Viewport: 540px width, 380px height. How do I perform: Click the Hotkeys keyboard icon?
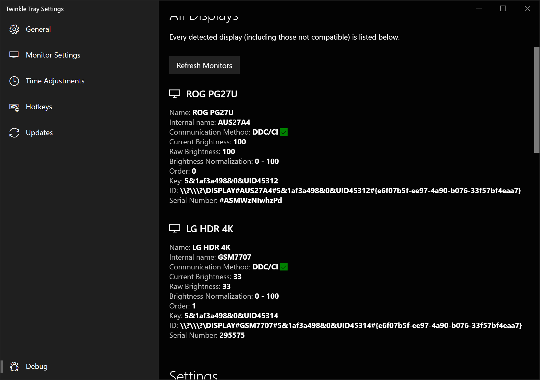click(14, 107)
